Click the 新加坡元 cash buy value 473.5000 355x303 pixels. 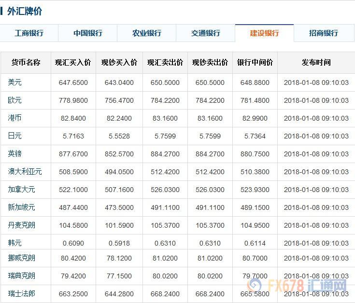point(119,207)
